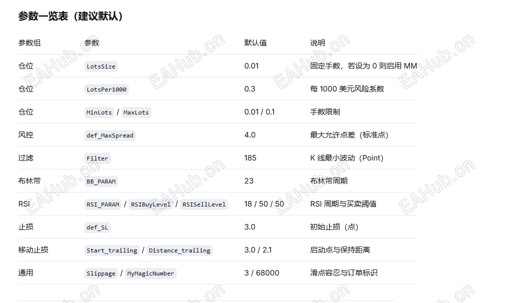
Task: Click the value 0.01 / 0.1
Action: [x=259, y=112]
